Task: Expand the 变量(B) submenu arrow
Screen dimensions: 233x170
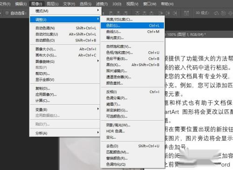Action: [98, 109]
